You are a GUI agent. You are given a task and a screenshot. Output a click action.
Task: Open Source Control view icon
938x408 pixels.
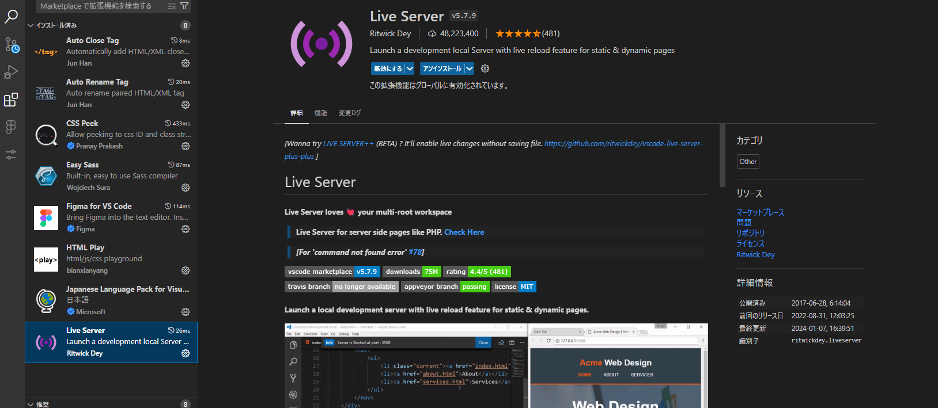tap(11, 45)
